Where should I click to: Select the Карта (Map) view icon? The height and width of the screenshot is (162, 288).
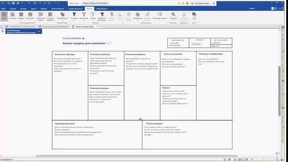pos(4,14)
